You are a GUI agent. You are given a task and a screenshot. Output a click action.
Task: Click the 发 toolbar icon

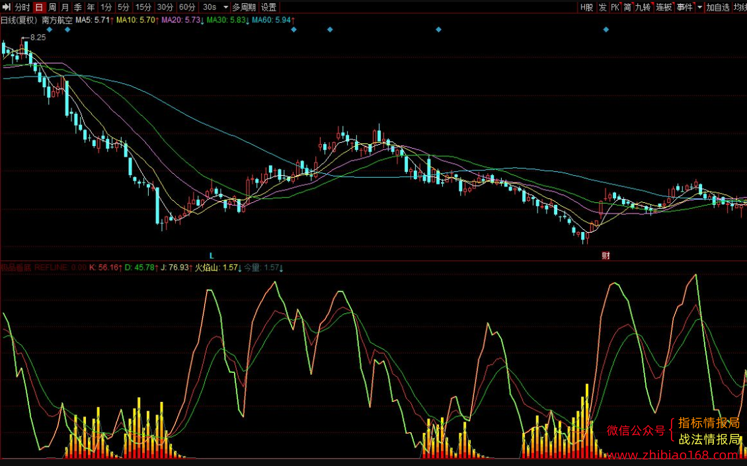(x=603, y=7)
